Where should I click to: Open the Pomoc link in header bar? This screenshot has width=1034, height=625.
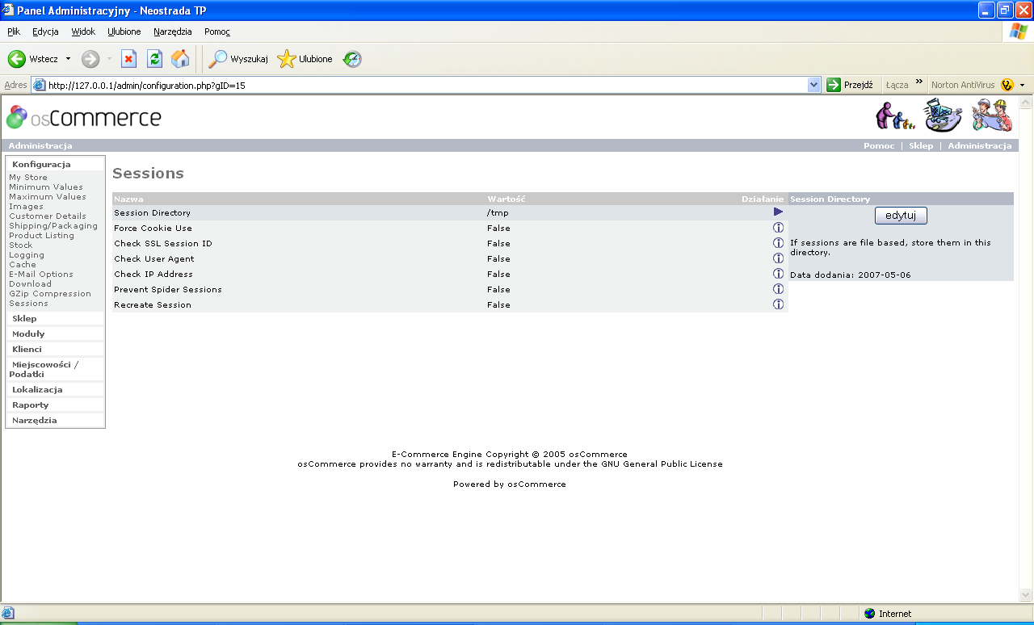pos(879,146)
